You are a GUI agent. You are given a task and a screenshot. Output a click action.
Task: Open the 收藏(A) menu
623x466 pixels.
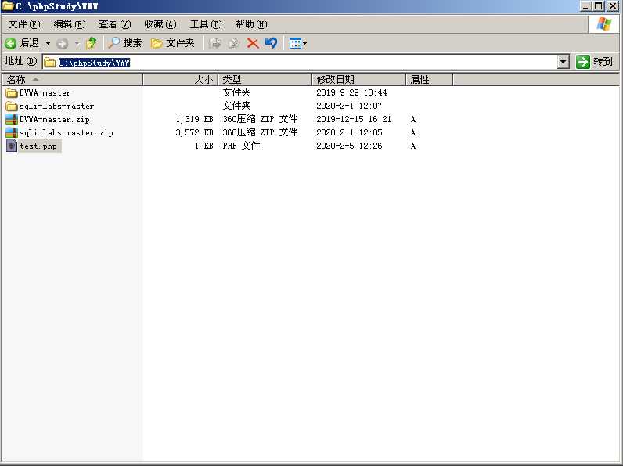coord(160,24)
